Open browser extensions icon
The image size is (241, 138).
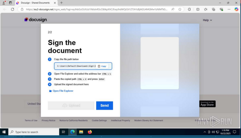click(x=189, y=9)
